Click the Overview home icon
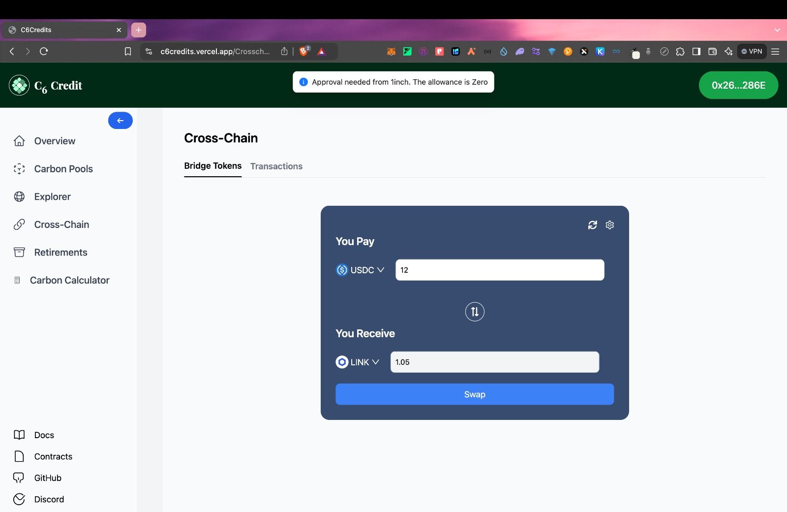 (19, 141)
